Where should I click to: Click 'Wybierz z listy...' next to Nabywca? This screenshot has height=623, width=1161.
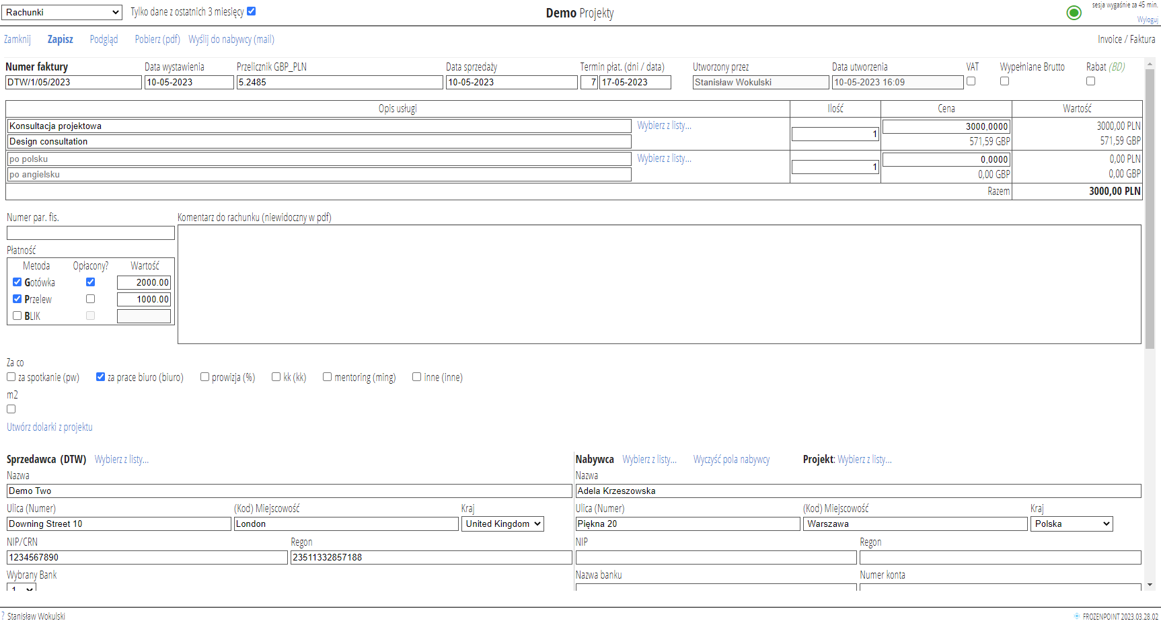[649, 460]
